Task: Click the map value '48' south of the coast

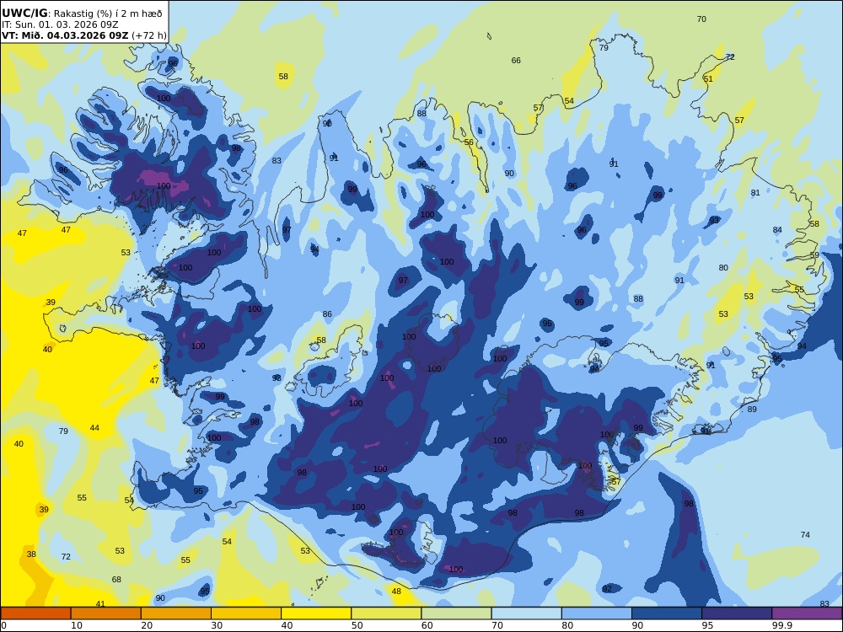Action: 396,592
